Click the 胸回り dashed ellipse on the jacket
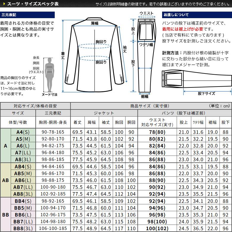Screen dimensions: 232x232 pyautogui.click(x=95, y=46)
